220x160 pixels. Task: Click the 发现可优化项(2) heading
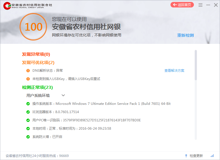38,63
